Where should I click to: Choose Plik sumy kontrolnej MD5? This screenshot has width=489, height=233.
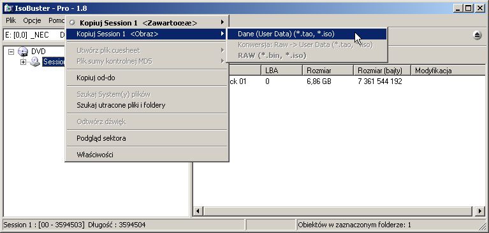(x=147, y=61)
